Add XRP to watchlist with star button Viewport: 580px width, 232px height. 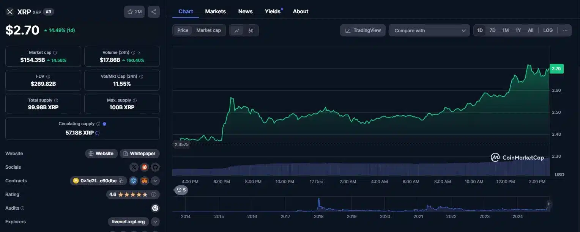coord(134,12)
